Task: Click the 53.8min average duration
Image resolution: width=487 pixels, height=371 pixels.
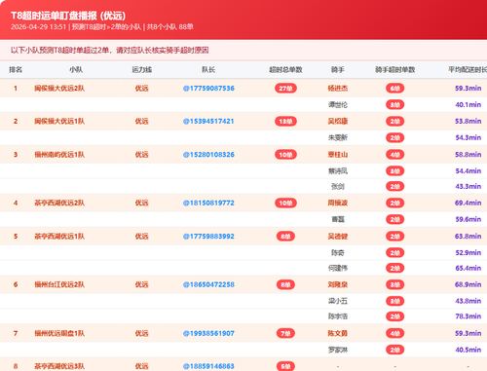Action: click(x=468, y=122)
